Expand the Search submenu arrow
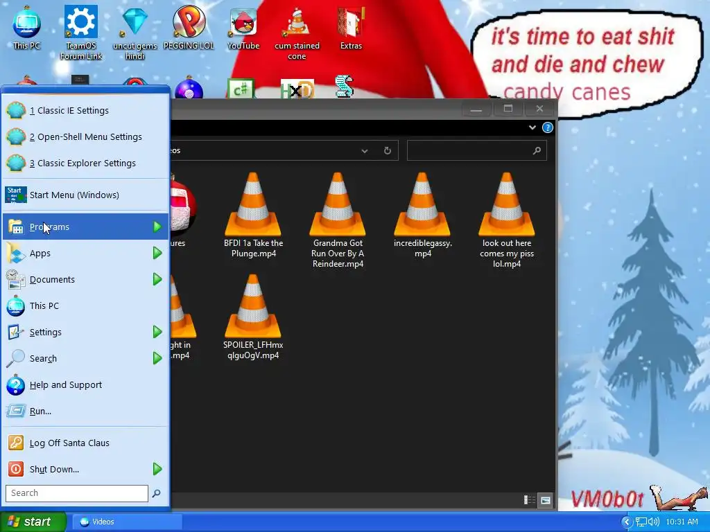This screenshot has height=532, width=710. (x=157, y=358)
